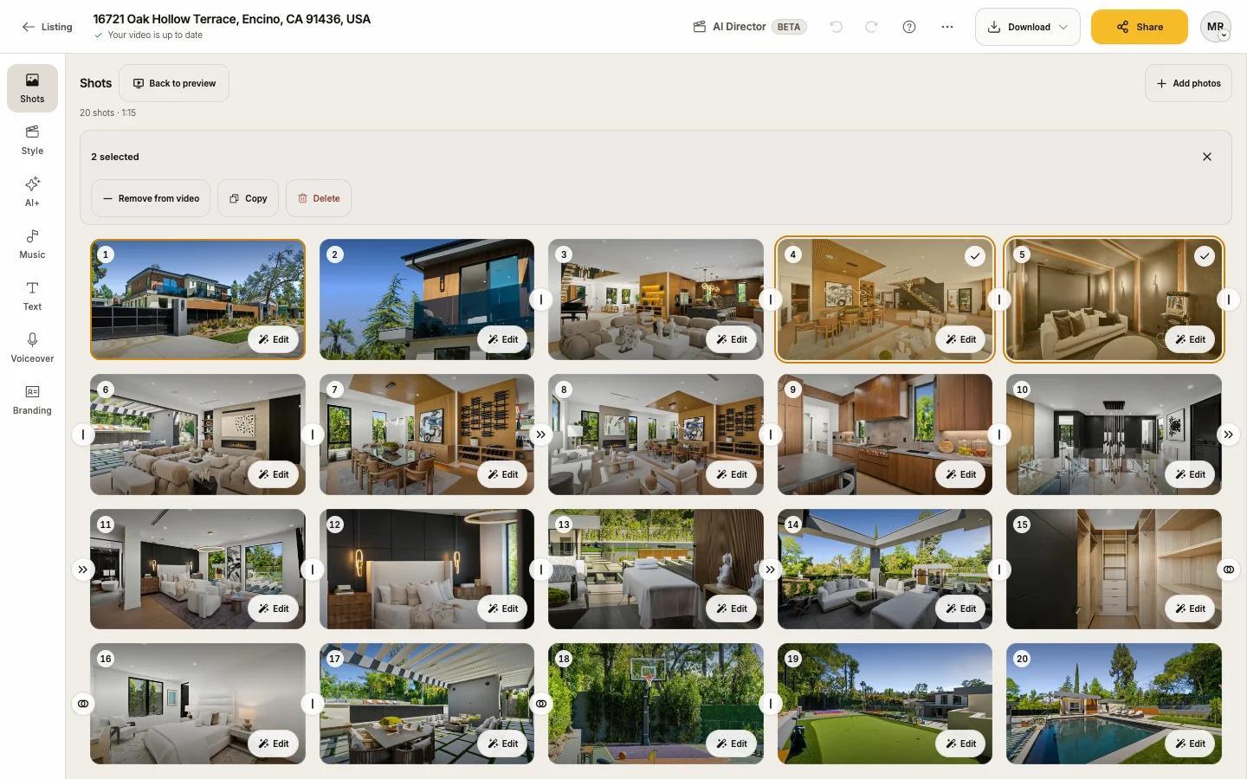The image size is (1247, 779).
Task: Click the address title text
Action: (232, 19)
